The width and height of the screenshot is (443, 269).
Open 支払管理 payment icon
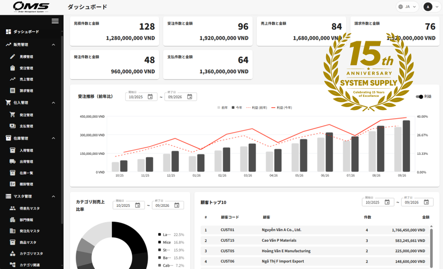[x=13, y=126]
